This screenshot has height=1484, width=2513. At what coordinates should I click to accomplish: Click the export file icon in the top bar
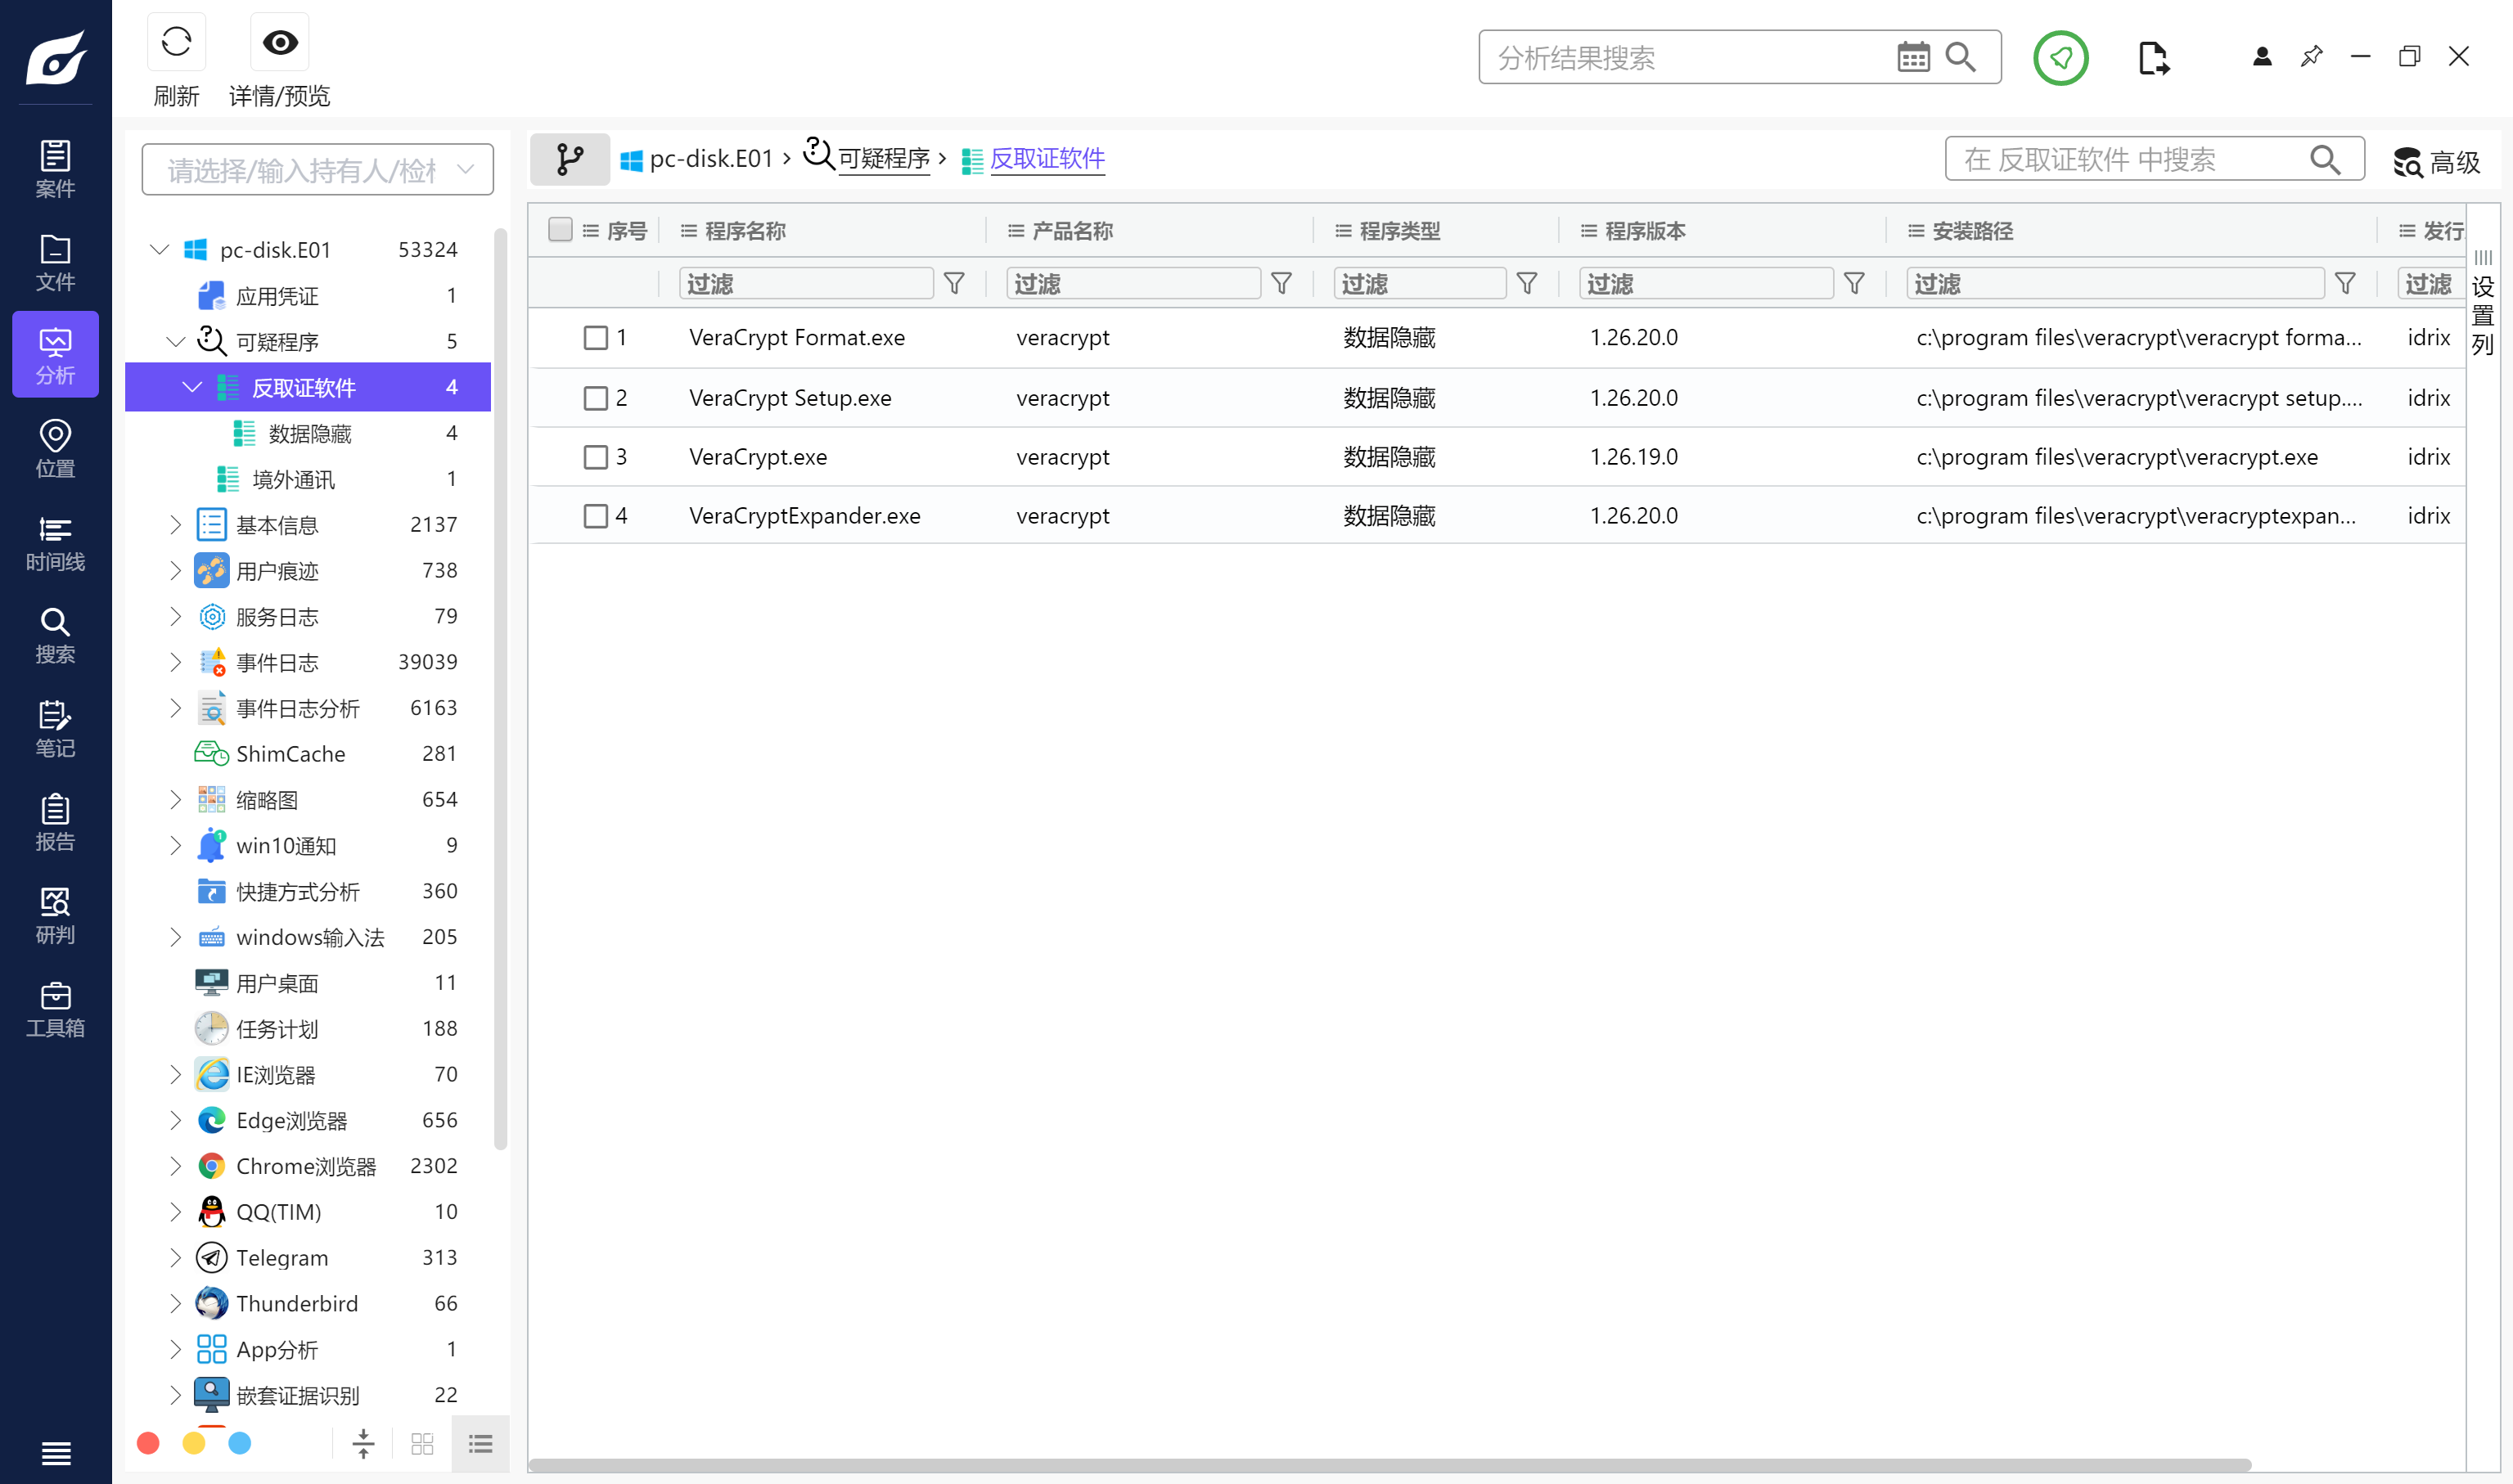point(2154,58)
